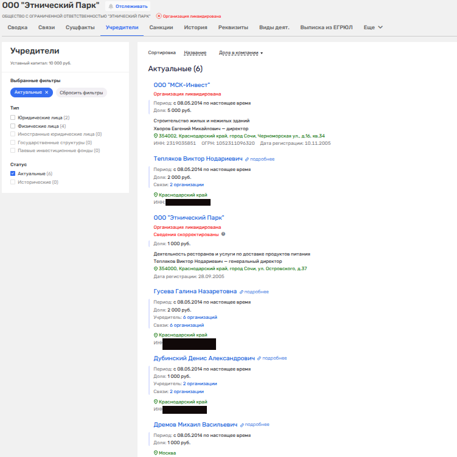Viewport: 457px width, 457px height.
Task: Click the link icon next to Дубинский Денис Александрович
Action: pos(260,358)
